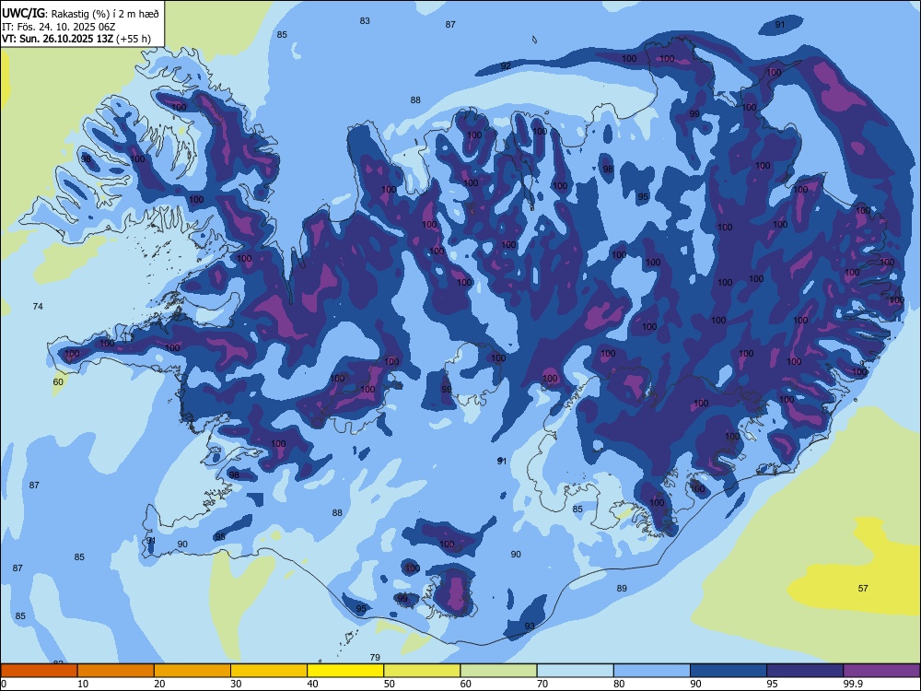This screenshot has width=921, height=691.
Task: Click the title 'UWC/IG: Rakastig (%) í 2 m hæð'
Action: point(80,14)
